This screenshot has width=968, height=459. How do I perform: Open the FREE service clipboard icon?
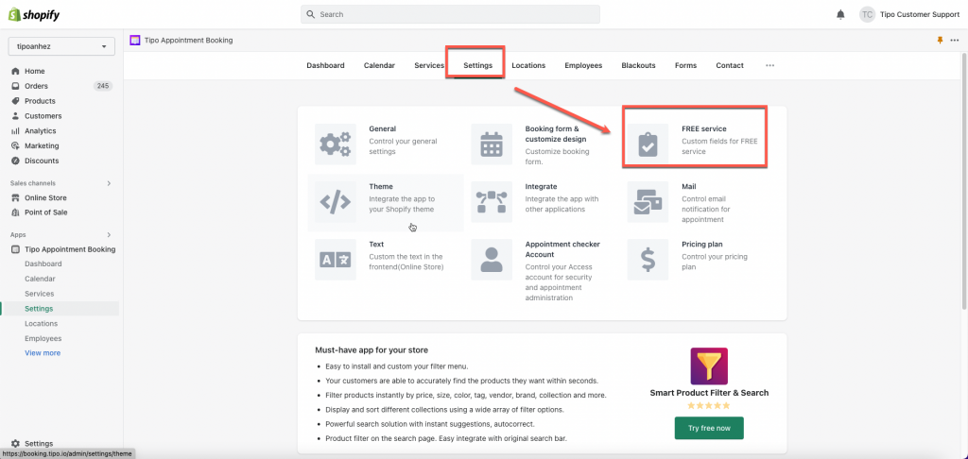(648, 144)
